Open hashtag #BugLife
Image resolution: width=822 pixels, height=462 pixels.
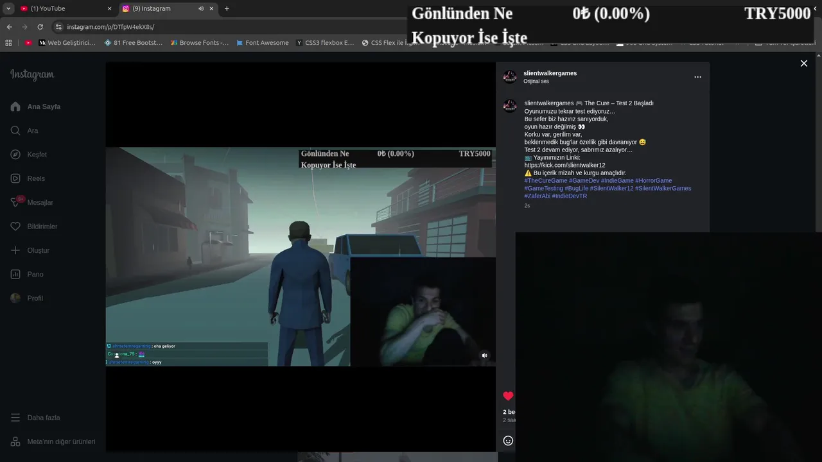click(576, 188)
